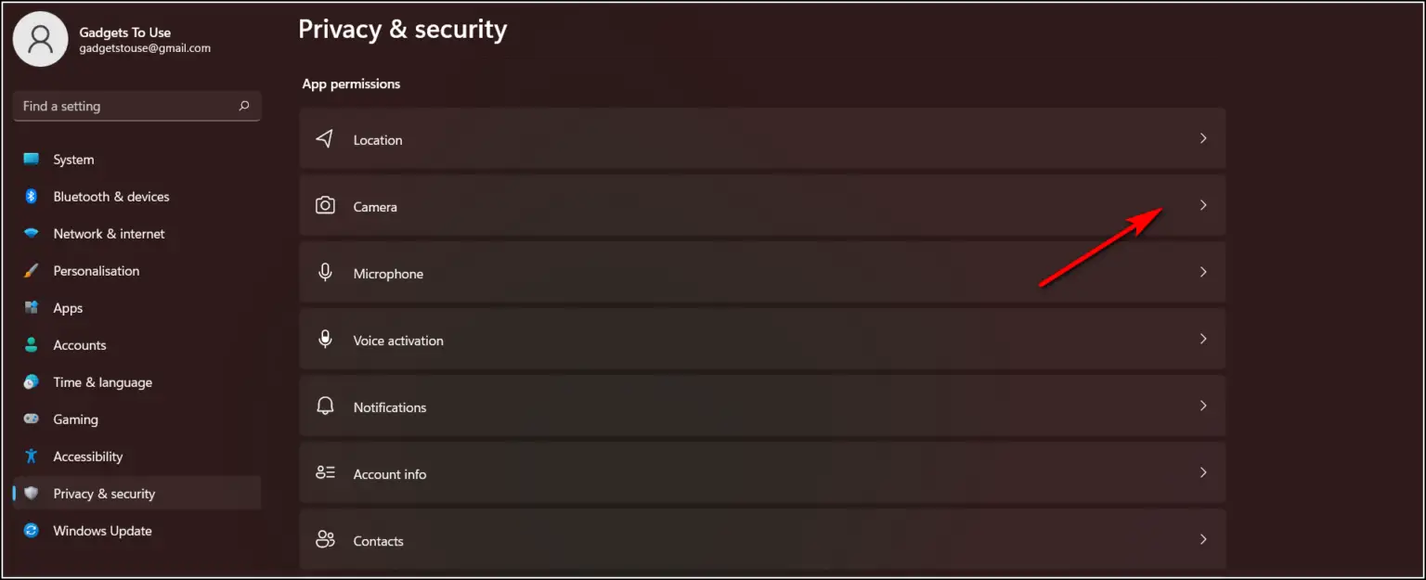Open Network & internet settings
Viewport: 1426px width, 580px height.
click(109, 234)
